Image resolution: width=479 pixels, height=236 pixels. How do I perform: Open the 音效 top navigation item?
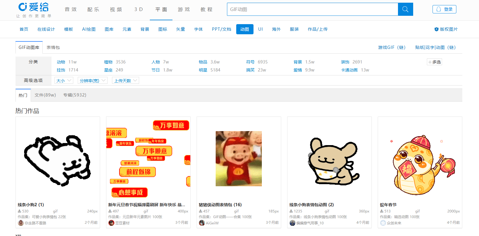[x=71, y=10]
